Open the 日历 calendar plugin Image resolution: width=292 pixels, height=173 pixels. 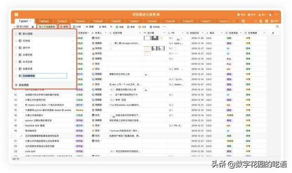coord(142,27)
